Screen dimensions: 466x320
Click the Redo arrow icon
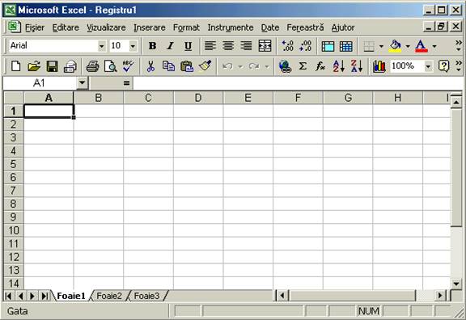pyautogui.click(x=254, y=66)
